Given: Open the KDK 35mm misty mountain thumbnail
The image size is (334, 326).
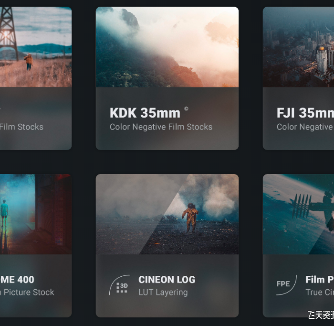Looking at the screenshot, I should pos(167,47).
